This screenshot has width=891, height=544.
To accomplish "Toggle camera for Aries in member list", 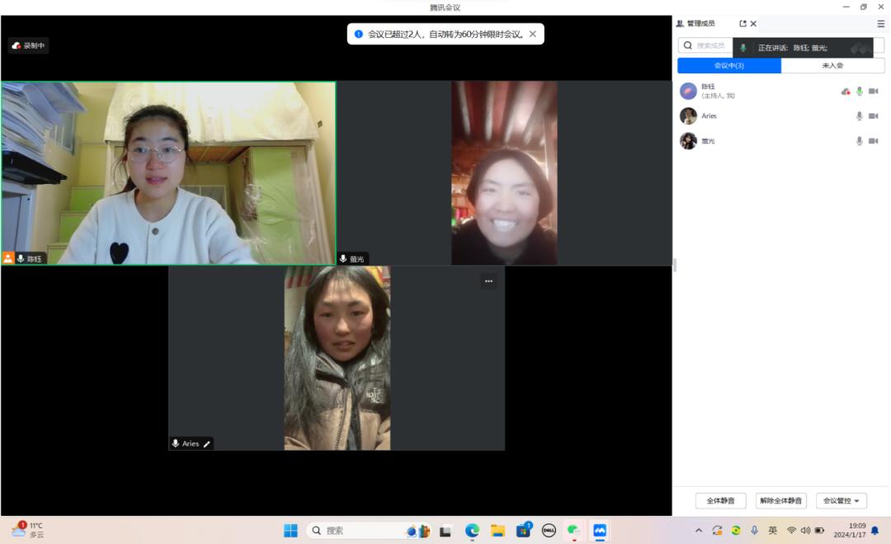I will (873, 116).
